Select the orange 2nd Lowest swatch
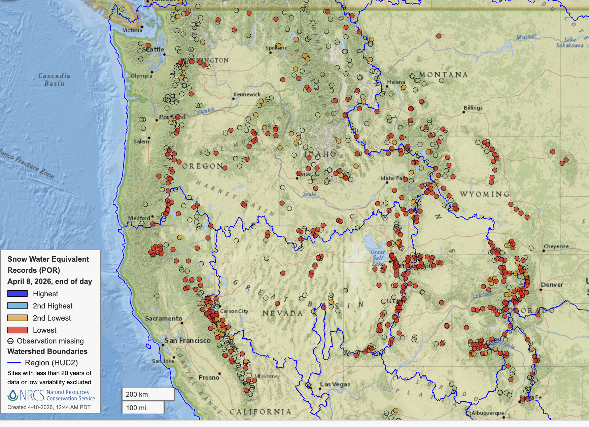 [18, 318]
